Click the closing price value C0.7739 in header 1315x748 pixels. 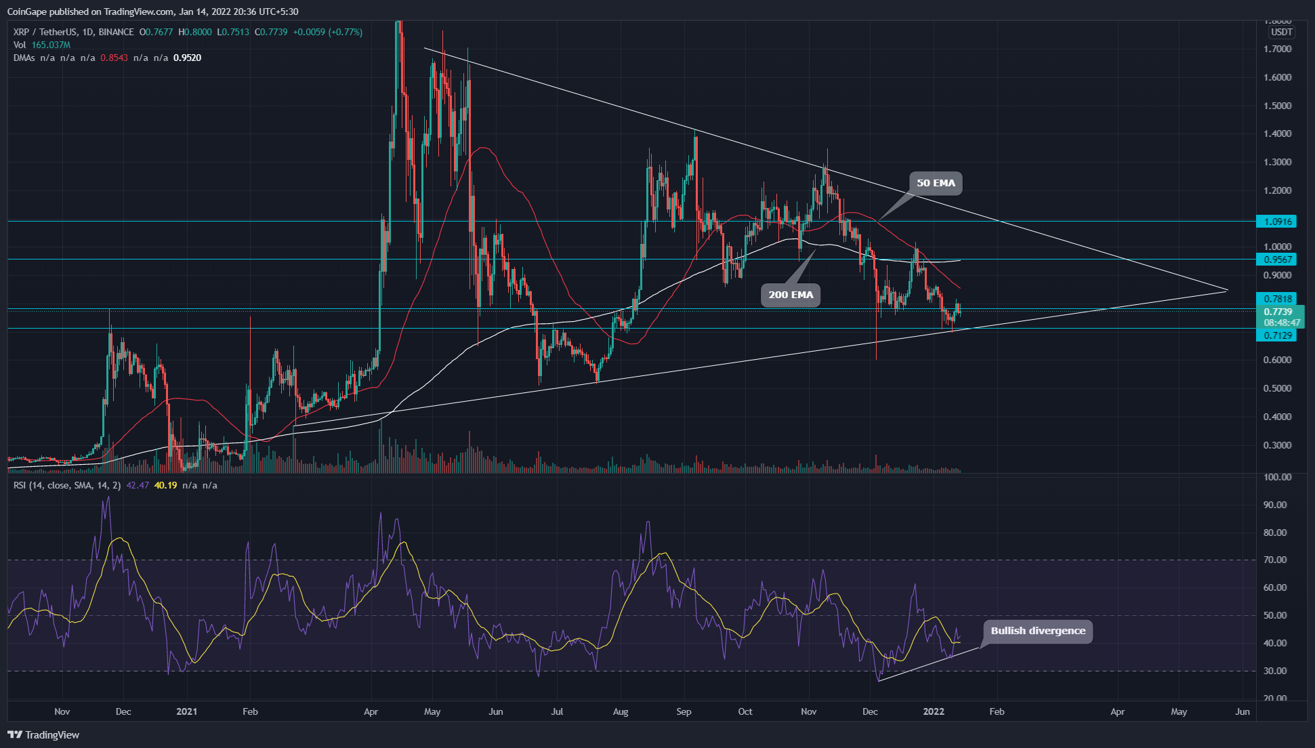click(x=271, y=32)
